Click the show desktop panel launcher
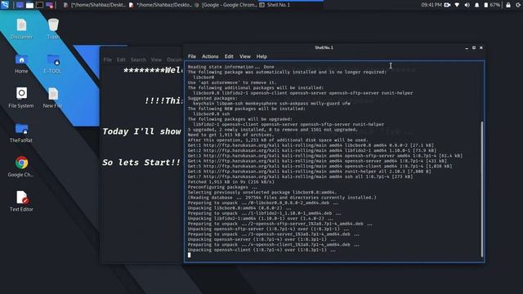Screen dimensions: 523x294 [x=20, y=5]
